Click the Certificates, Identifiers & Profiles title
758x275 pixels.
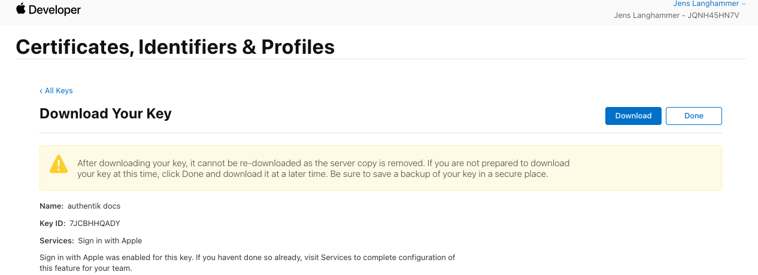pos(175,47)
